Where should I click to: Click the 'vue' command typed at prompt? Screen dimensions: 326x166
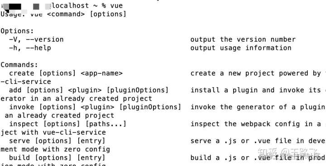pyautogui.click(x=116, y=5)
